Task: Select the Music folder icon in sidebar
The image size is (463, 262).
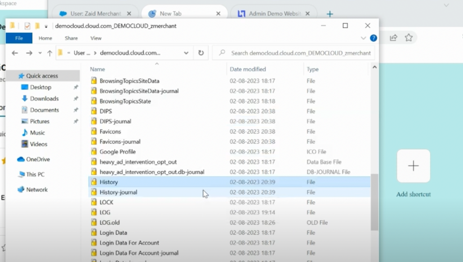Action: click(x=25, y=133)
